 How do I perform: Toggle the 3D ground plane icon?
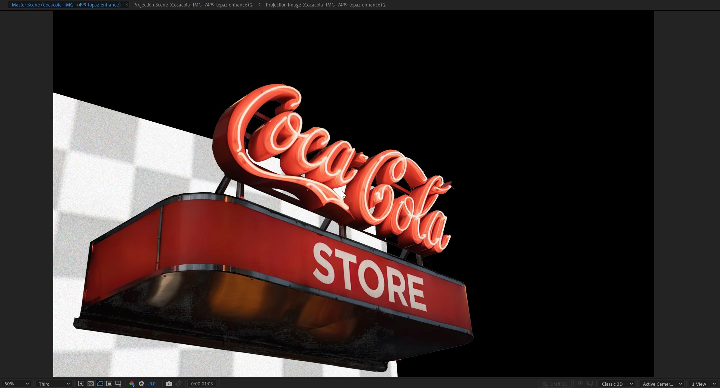[x=580, y=383]
